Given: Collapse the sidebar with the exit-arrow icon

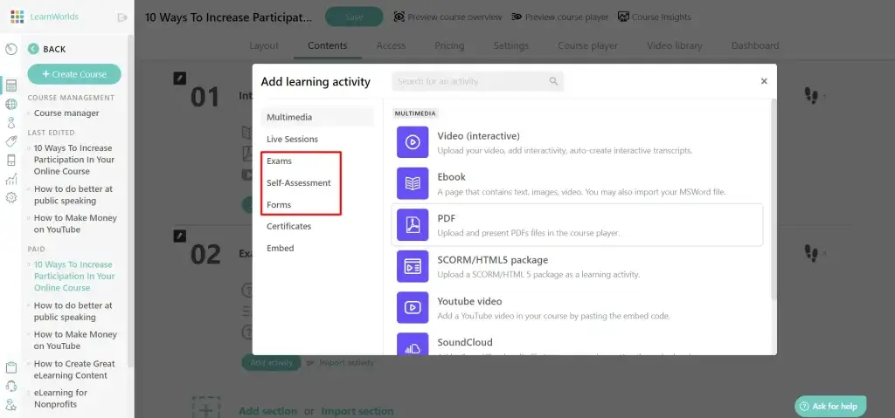Looking at the screenshot, I should [x=122, y=17].
